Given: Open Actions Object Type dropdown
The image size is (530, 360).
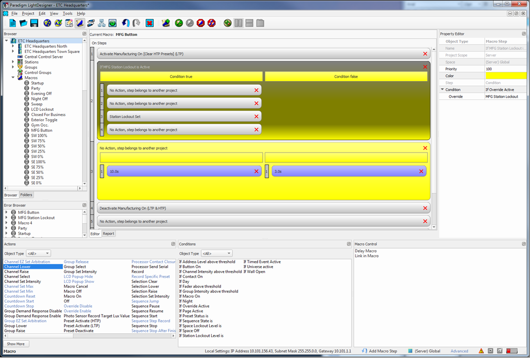Looking at the screenshot, I should tap(38, 253).
